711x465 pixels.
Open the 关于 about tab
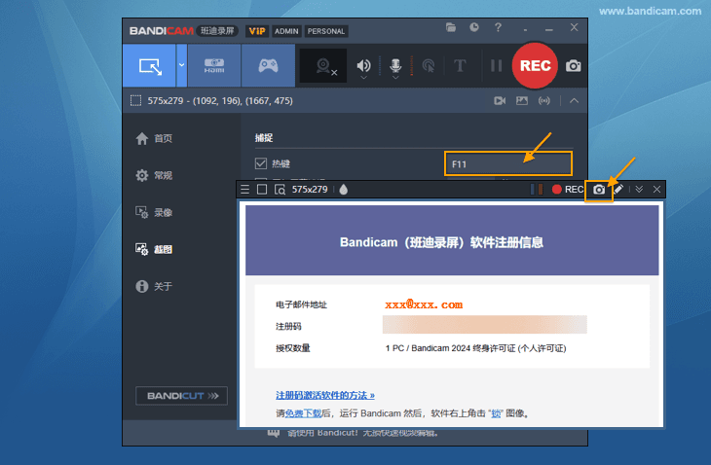[x=154, y=286]
